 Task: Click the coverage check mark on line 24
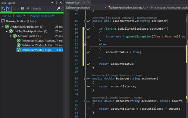pyautogui.click(x=89, y=52)
